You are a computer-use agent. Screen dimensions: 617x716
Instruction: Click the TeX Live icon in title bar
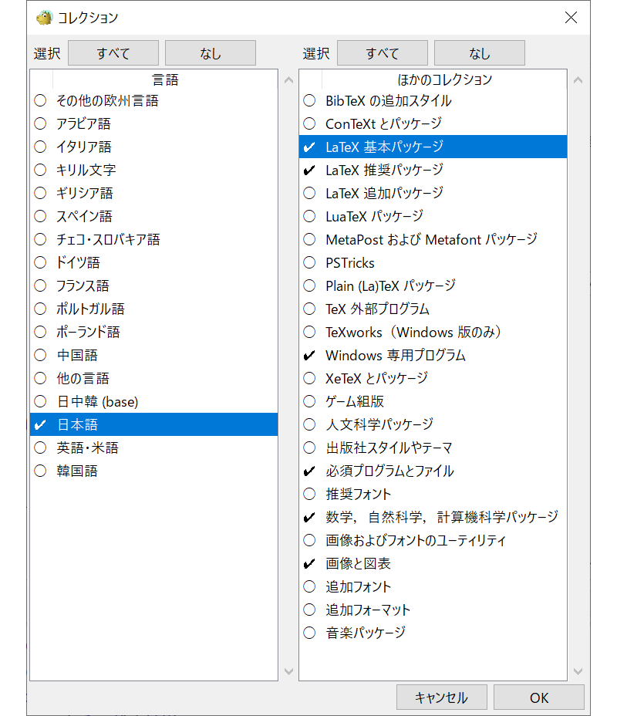coord(44,18)
